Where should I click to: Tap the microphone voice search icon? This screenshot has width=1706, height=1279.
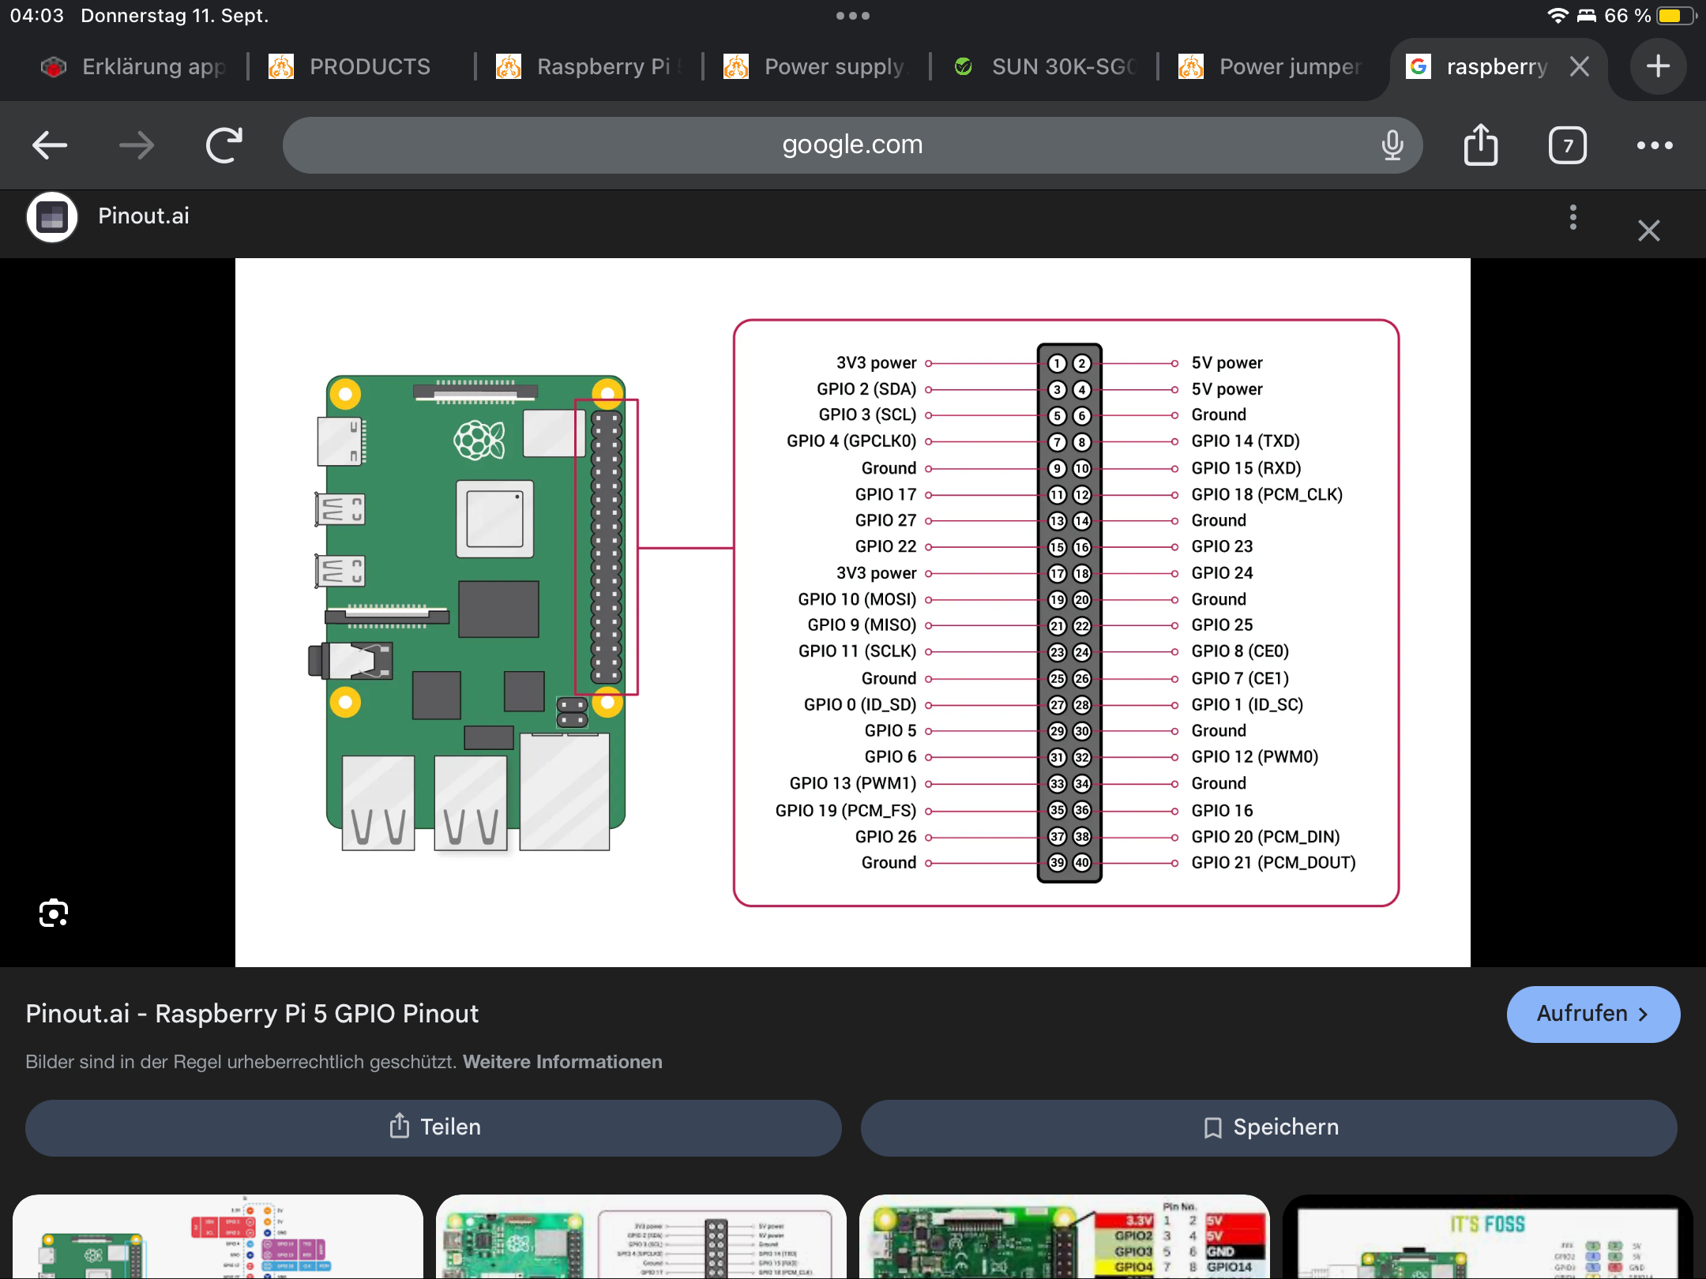[x=1392, y=145]
